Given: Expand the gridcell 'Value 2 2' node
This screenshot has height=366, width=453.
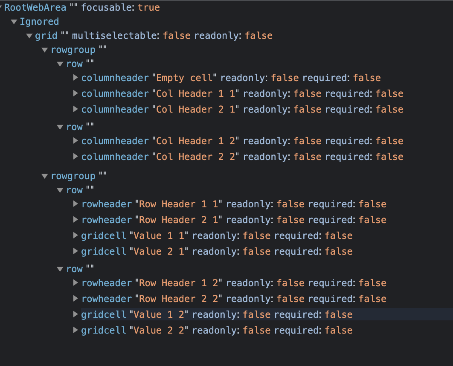Looking at the screenshot, I should pos(75,330).
